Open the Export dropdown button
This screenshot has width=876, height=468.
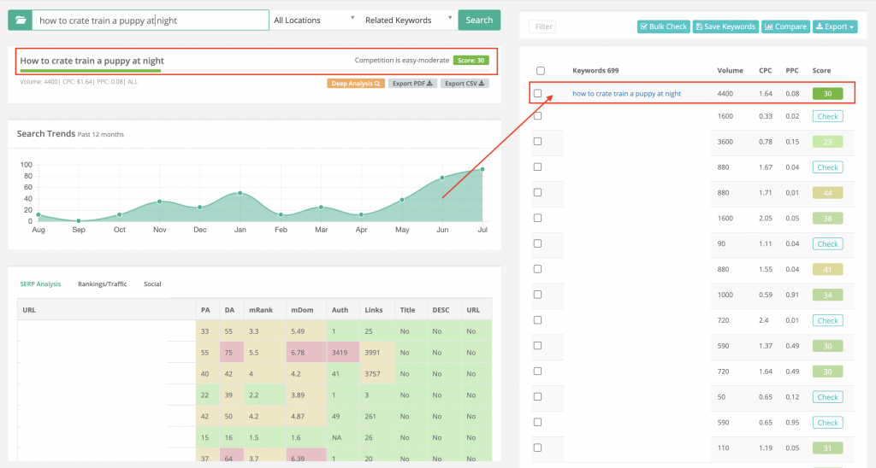(835, 26)
